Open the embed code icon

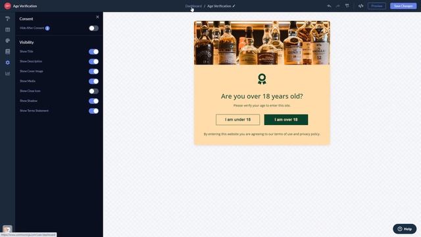[361, 6]
